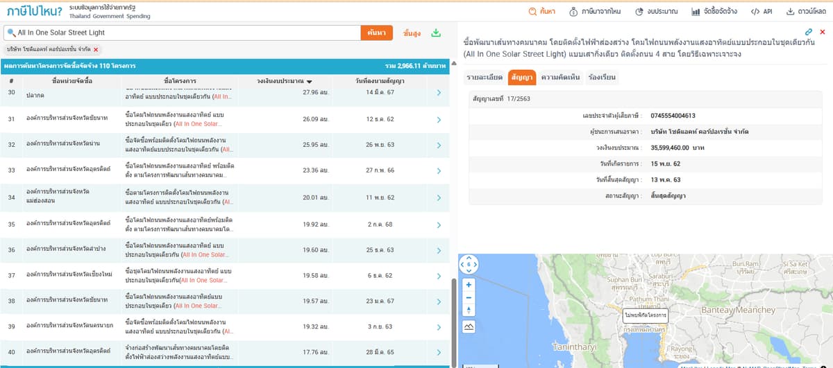
Task: Switch to the รายละเอียด tab
Action: coord(485,77)
